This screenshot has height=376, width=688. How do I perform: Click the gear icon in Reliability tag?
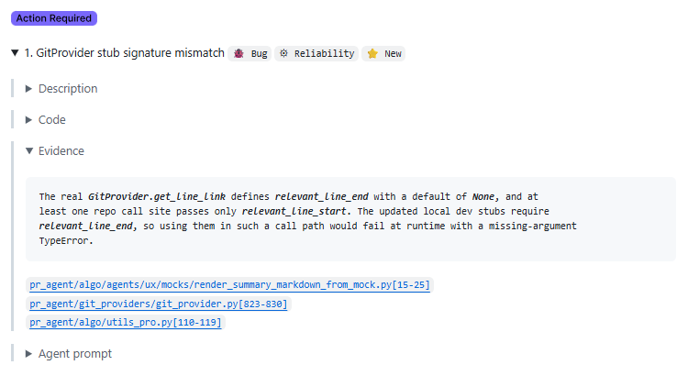pyautogui.click(x=284, y=54)
